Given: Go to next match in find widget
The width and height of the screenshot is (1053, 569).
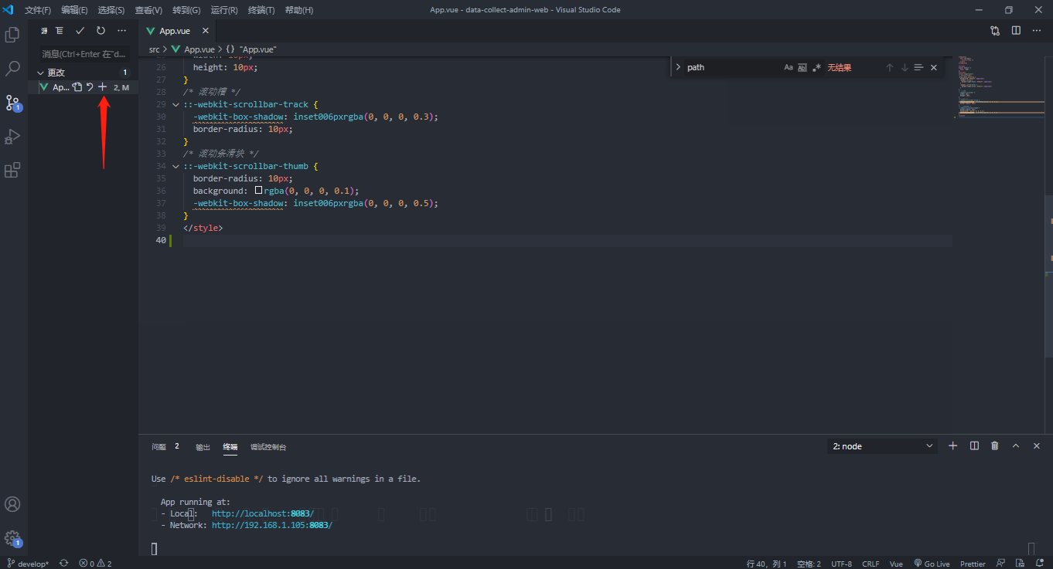Looking at the screenshot, I should point(905,68).
